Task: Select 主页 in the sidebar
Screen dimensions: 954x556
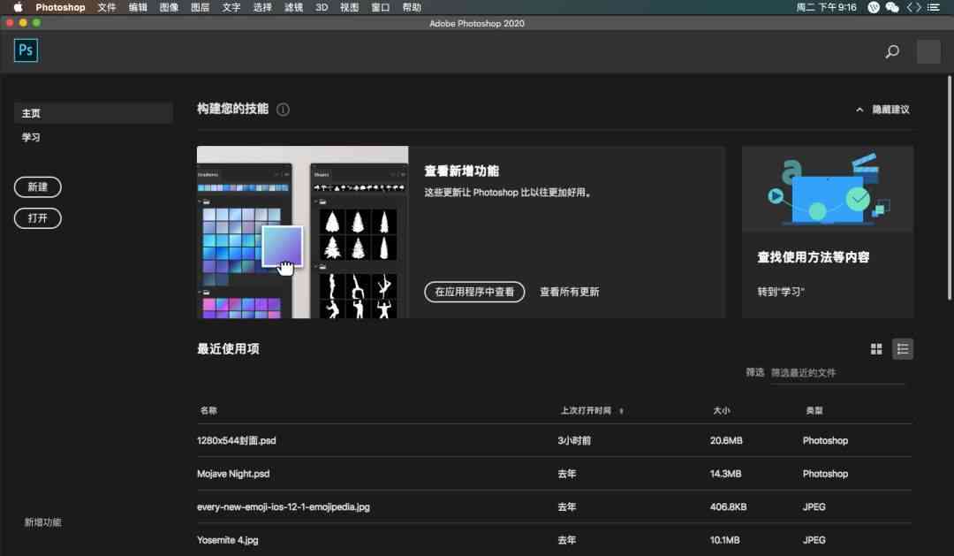Action: click(x=93, y=113)
